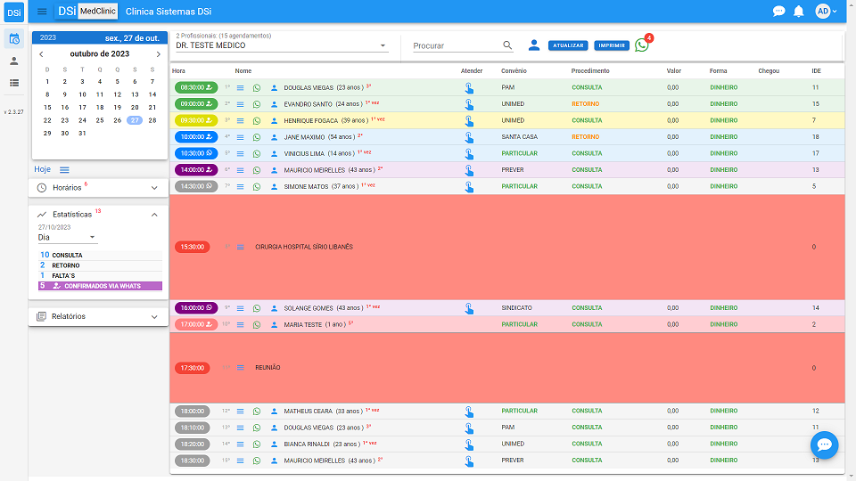This screenshot has height=481, width=856.
Task: Click the WhatsApp icon with badge 4
Action: tap(641, 45)
